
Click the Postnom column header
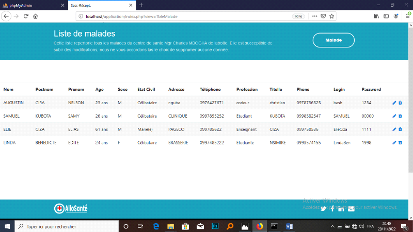point(44,89)
